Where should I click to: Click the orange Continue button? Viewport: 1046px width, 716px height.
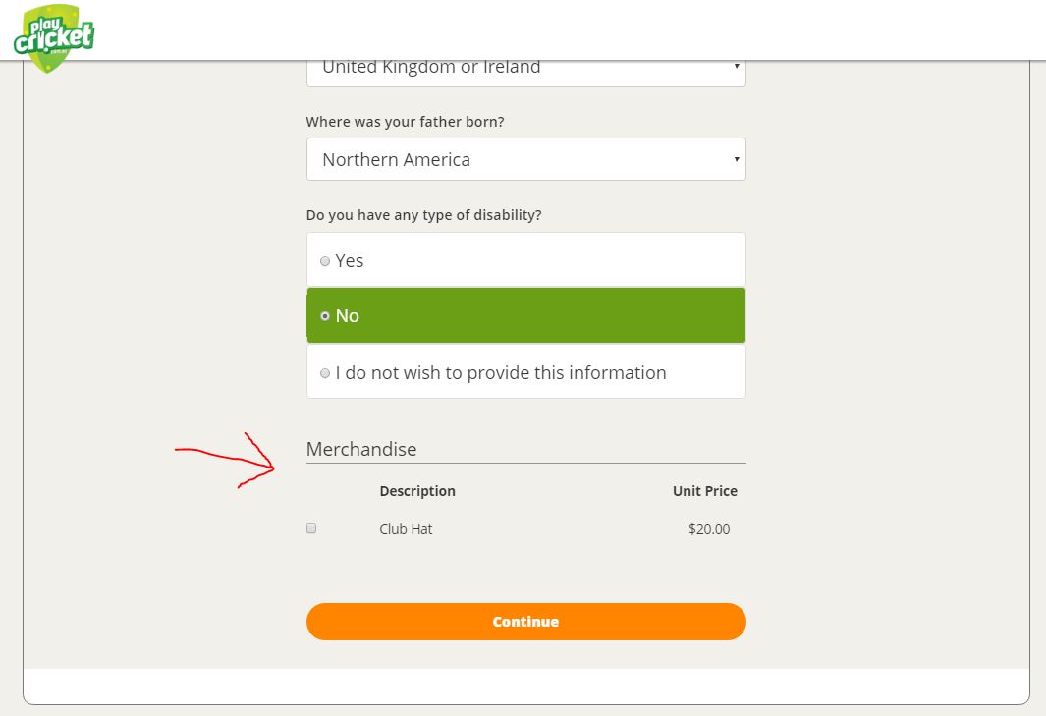(525, 622)
